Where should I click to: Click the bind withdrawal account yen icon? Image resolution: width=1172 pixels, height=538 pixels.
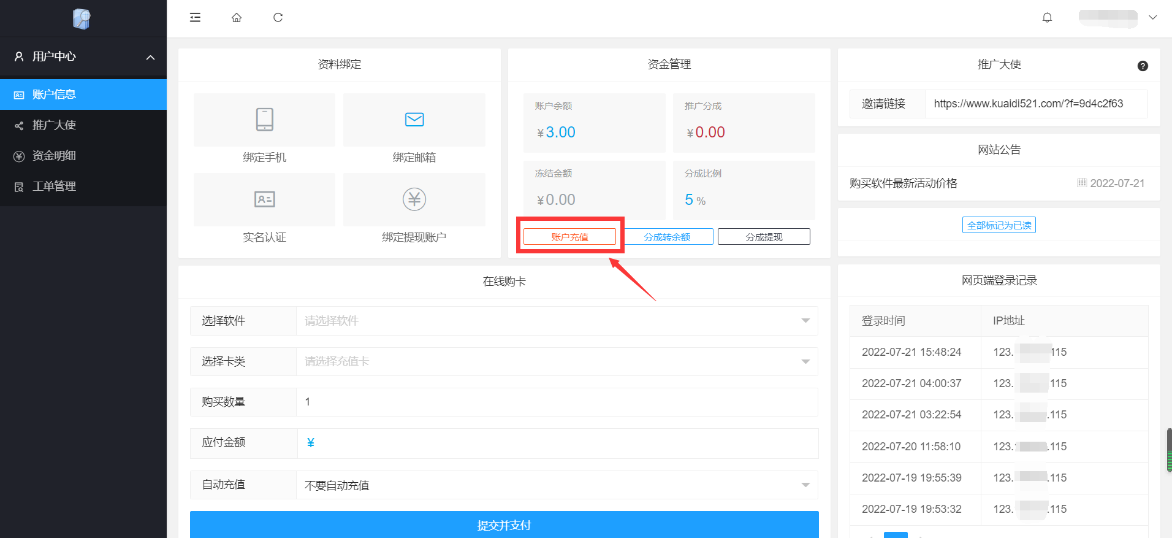pyautogui.click(x=414, y=199)
